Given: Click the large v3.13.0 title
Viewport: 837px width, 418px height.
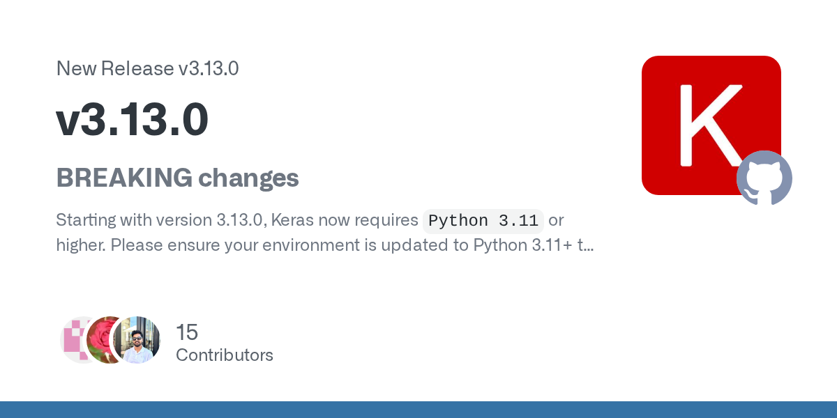Looking at the screenshot, I should coord(133,120).
